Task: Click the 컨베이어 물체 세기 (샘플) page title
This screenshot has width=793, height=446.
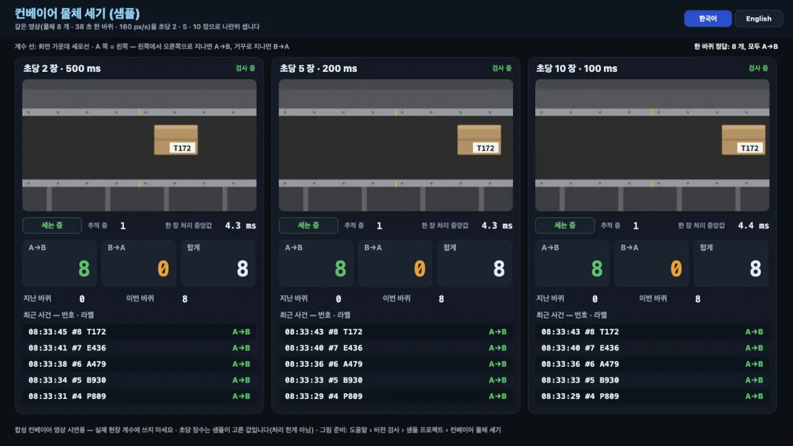Action: pyautogui.click(x=77, y=13)
